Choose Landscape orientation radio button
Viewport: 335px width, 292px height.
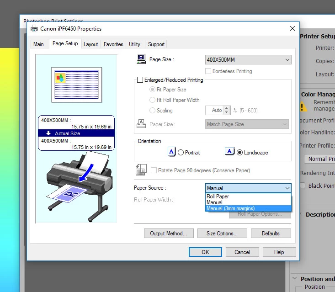click(240, 153)
